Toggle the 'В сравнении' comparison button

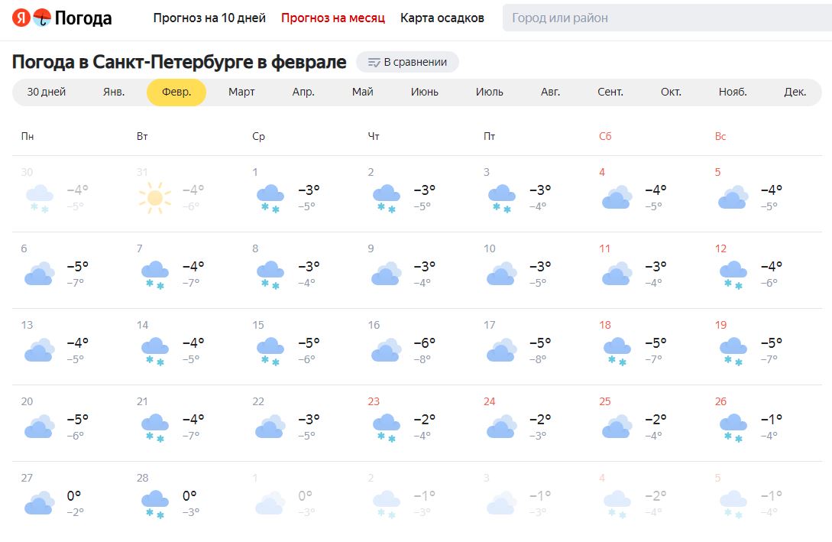point(407,62)
